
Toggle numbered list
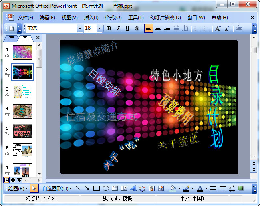(x=197, y=28)
